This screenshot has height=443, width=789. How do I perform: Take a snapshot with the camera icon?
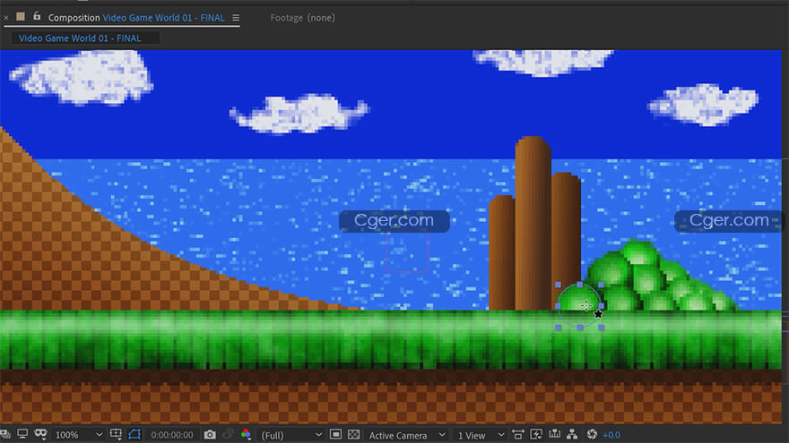[210, 434]
